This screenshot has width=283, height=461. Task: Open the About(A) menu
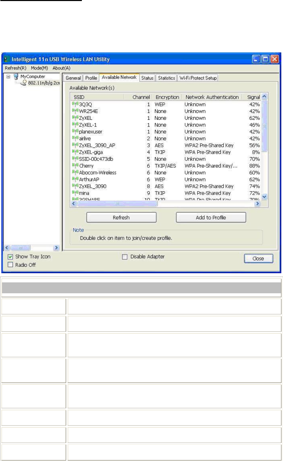tap(61, 68)
